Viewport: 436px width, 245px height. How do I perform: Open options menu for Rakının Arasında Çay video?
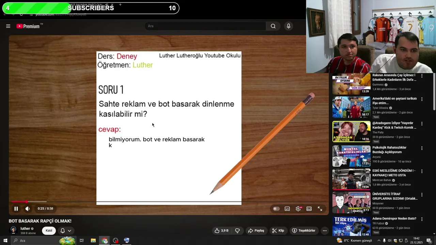pos(422,76)
